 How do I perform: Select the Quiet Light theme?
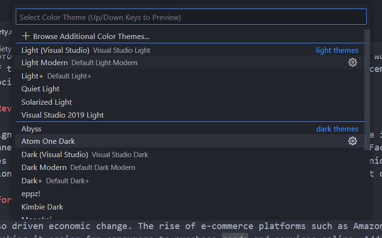41,89
